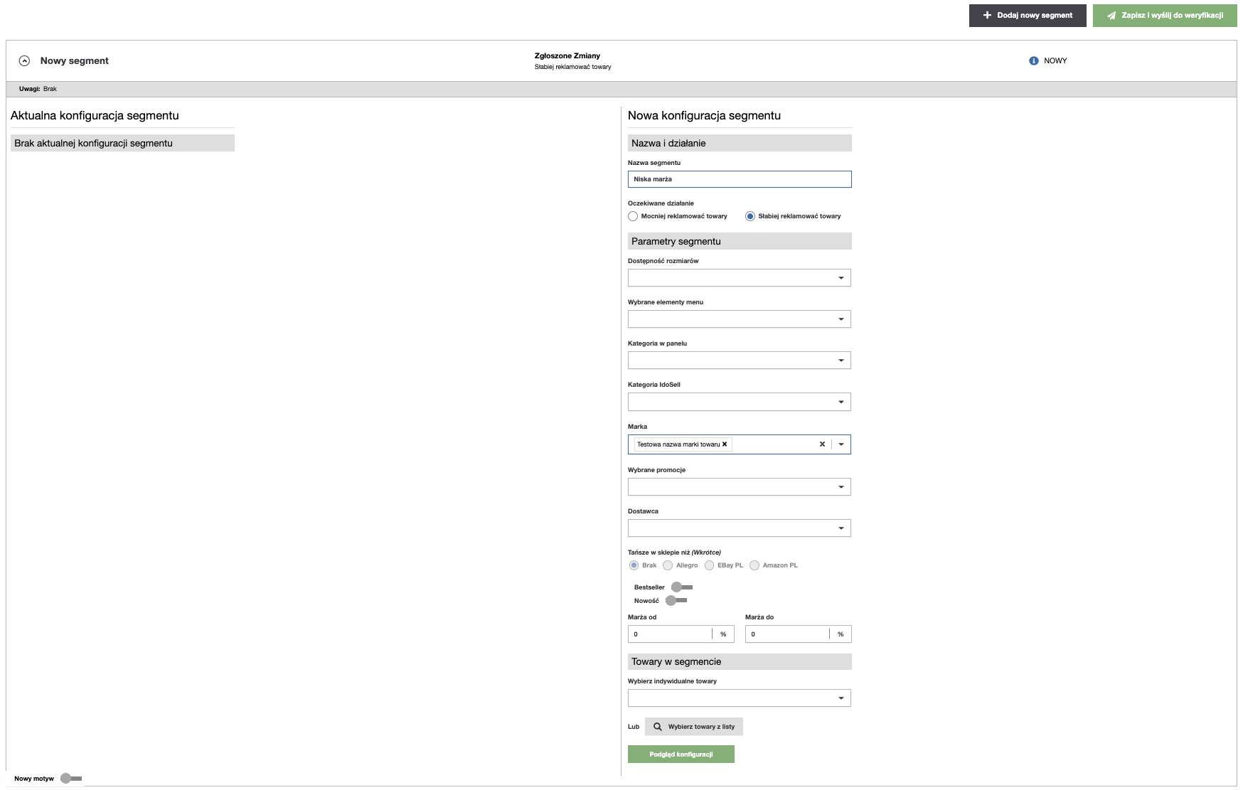
Task: Clear all selected values in Marka field
Action: coord(822,444)
